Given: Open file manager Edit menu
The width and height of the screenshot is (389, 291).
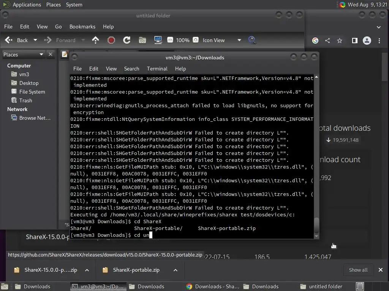Looking at the screenshot, I should (x=25, y=27).
